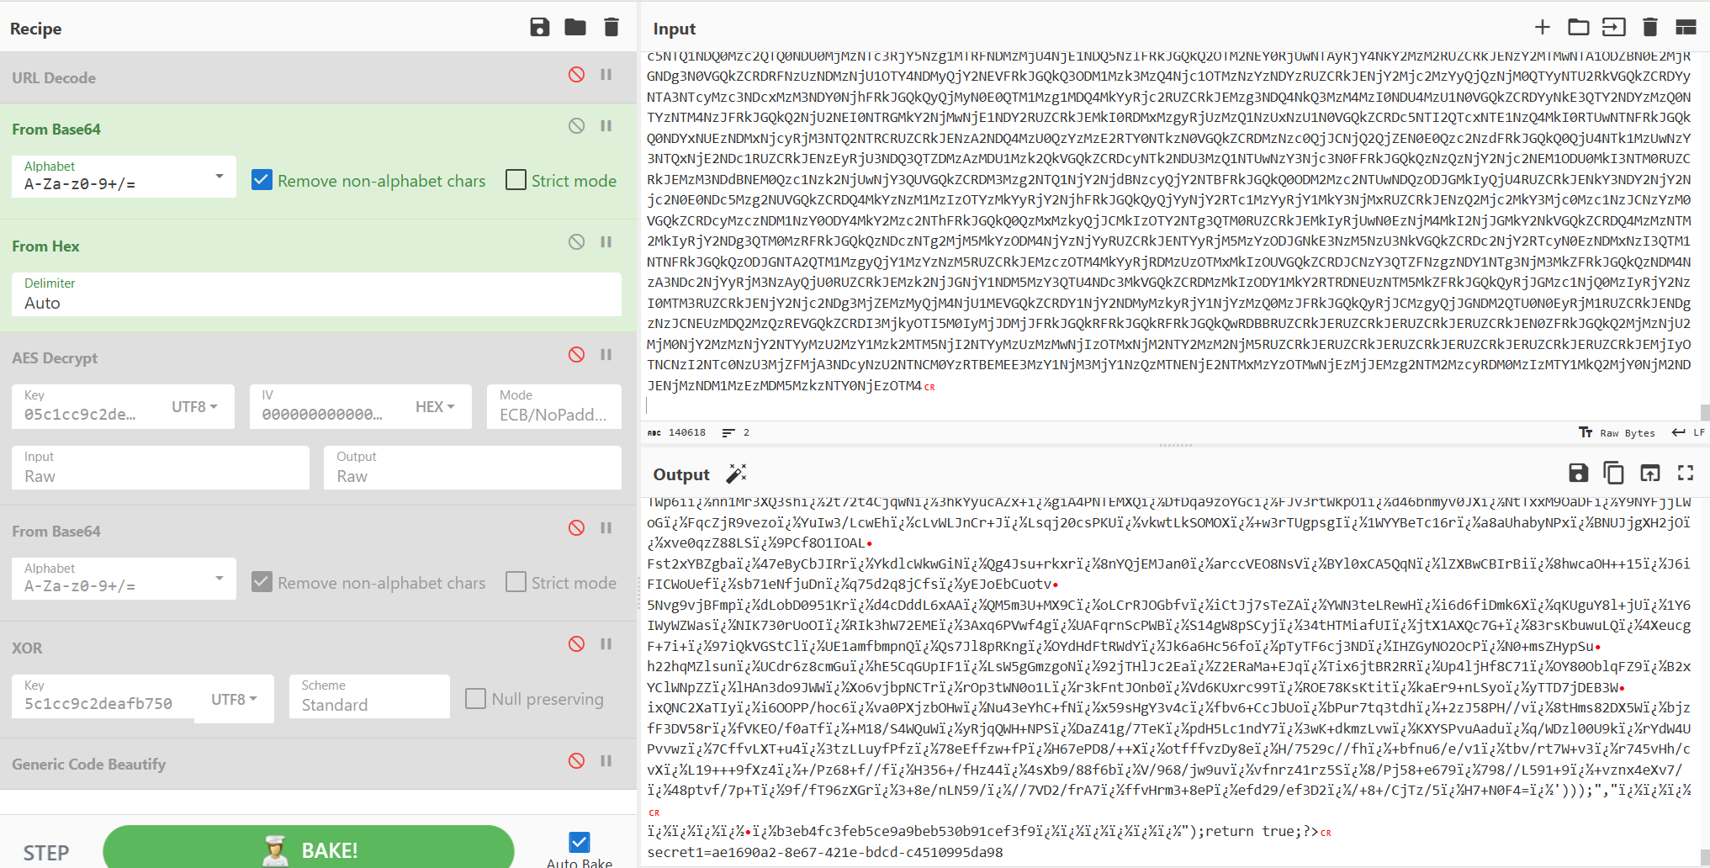Click the From Hex Delimiter field
1710x868 pixels.
[316, 294]
